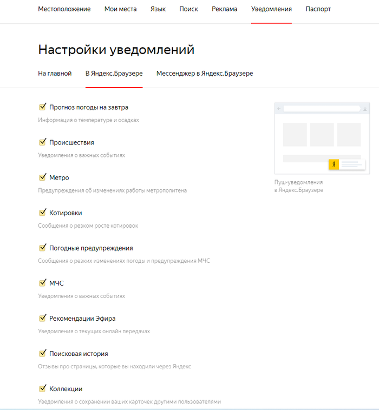Disable the МЧС notifications checkbox
The height and width of the screenshot is (410, 379).
(42, 283)
